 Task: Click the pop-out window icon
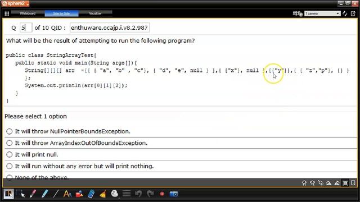pos(353,13)
